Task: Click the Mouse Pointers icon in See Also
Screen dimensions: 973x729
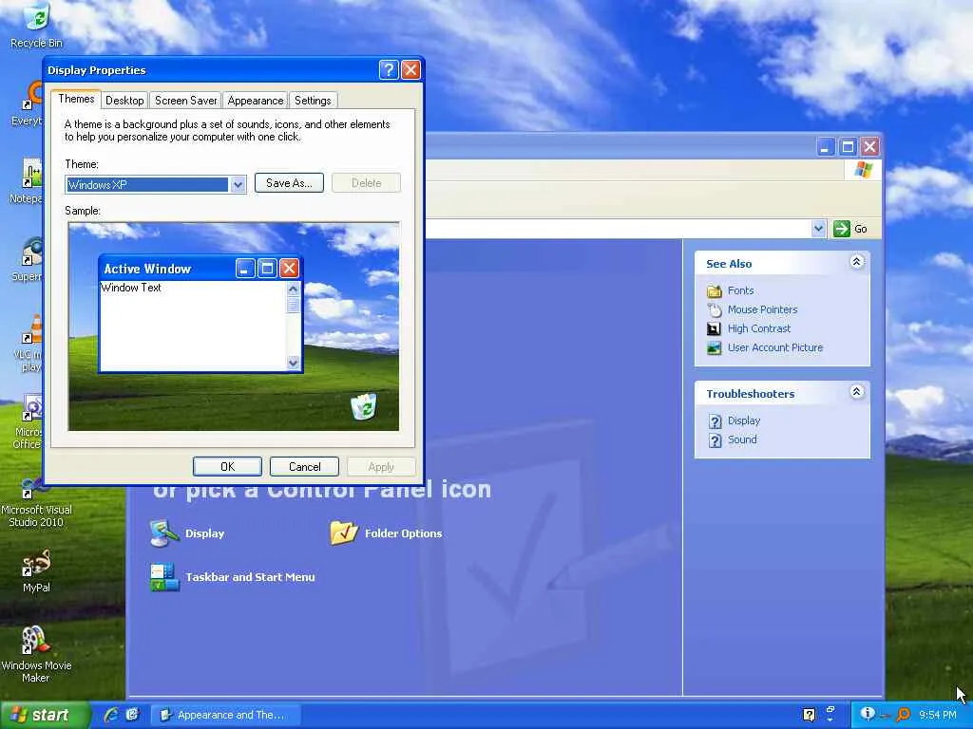Action: click(715, 310)
